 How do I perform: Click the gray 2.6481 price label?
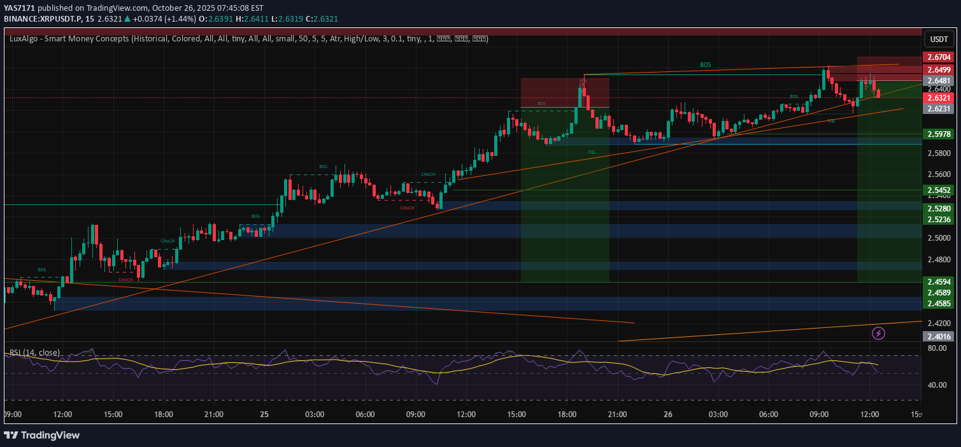(x=939, y=81)
